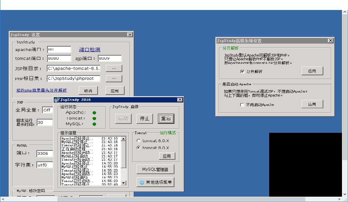Click the Tomcat green status indicator
The height and width of the screenshot is (202, 348).
[94, 118]
